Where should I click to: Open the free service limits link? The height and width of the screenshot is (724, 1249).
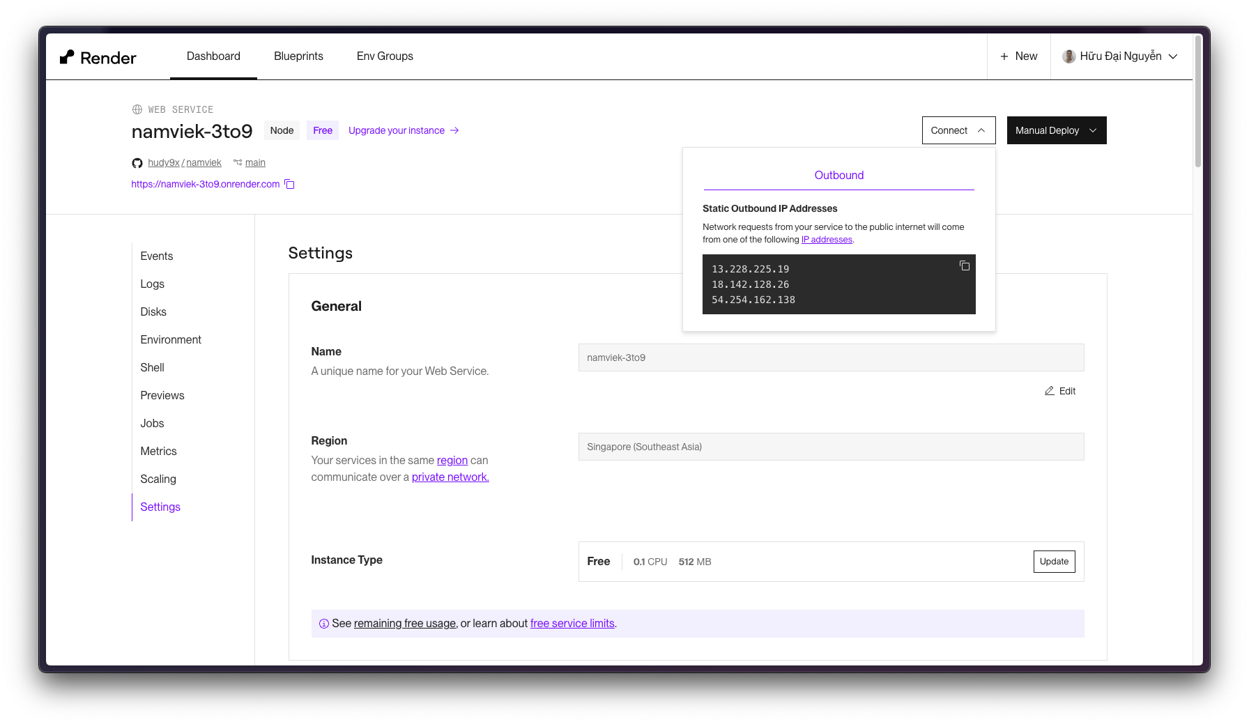572,624
